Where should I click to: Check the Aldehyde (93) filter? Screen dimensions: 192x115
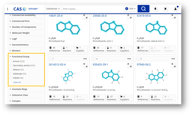11,74
